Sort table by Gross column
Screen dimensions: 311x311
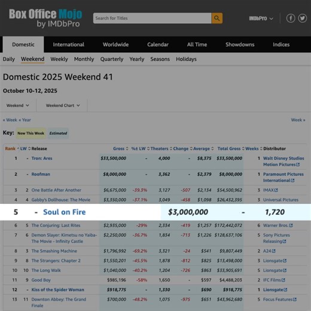pos(121,149)
